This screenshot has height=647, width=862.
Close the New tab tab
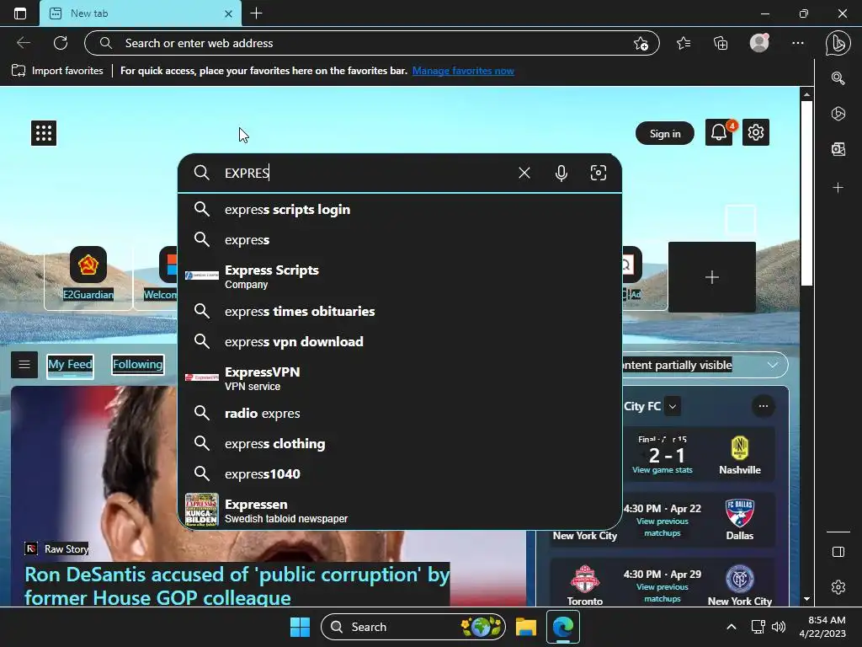point(228,13)
